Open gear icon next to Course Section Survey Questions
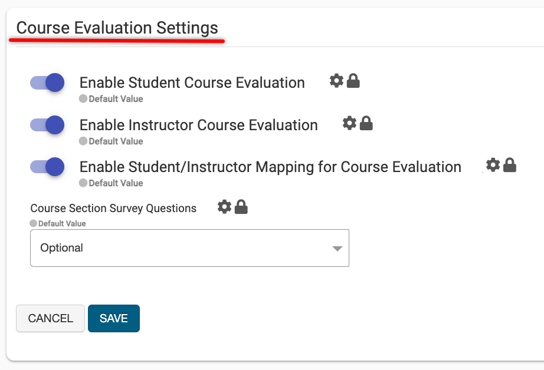This screenshot has height=370, width=544. click(224, 207)
